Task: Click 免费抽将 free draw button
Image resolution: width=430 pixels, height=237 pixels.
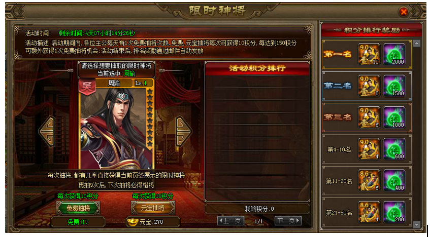Action: pos(78,208)
